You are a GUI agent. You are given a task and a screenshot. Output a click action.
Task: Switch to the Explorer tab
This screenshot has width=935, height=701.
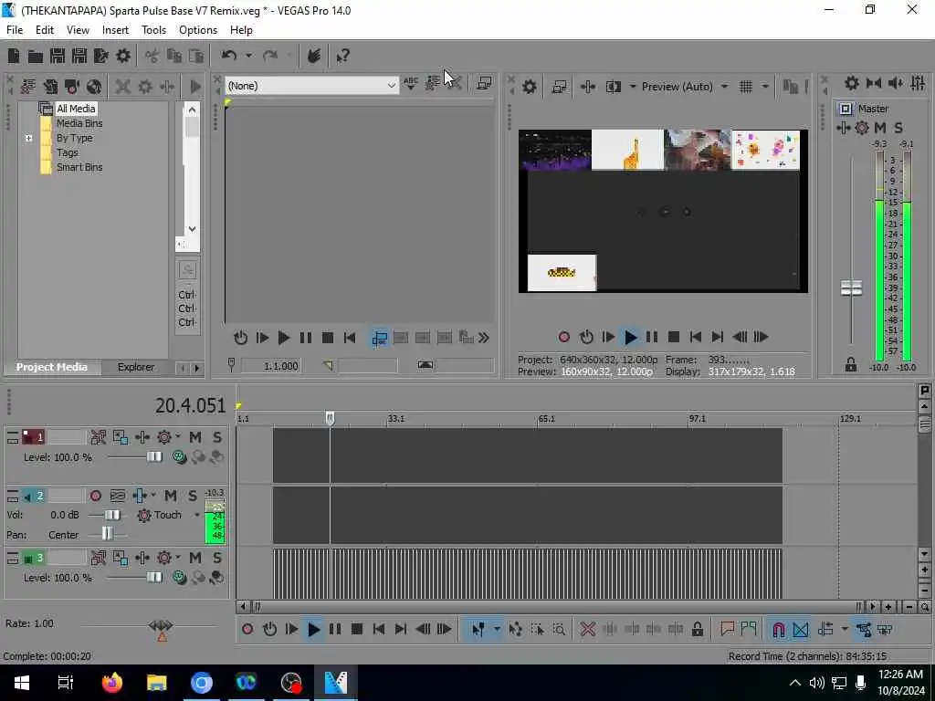tap(135, 367)
